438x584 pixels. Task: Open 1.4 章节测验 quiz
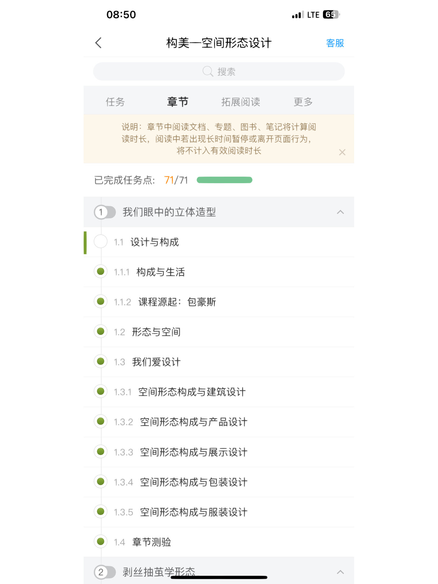click(x=219, y=542)
